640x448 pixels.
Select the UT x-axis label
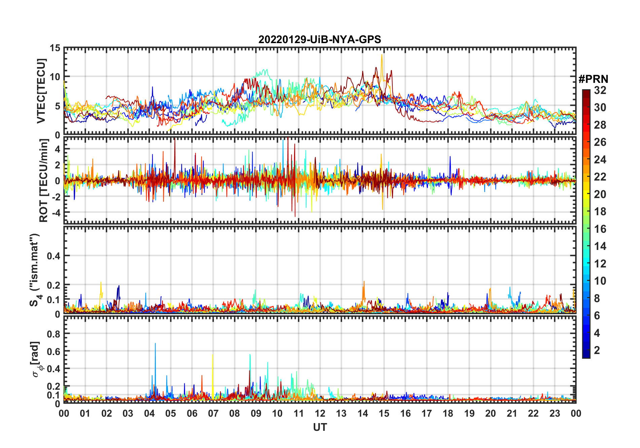[320, 427]
